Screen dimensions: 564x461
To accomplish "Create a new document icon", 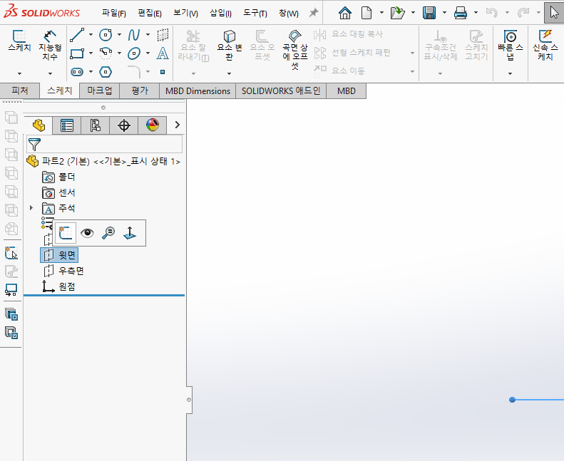I will click(366, 13).
